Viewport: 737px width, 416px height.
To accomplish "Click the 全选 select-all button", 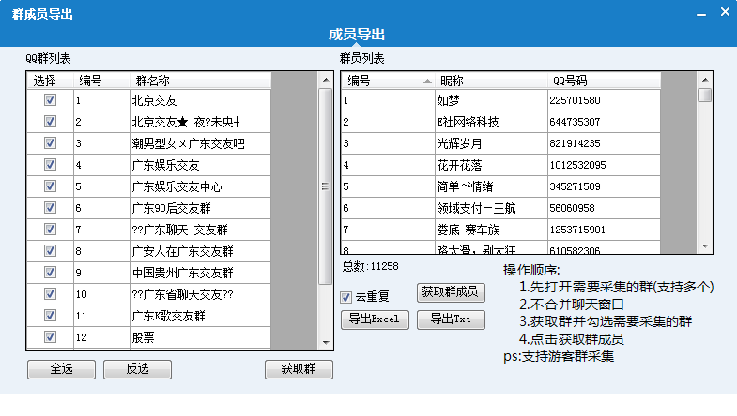I will click(x=61, y=369).
